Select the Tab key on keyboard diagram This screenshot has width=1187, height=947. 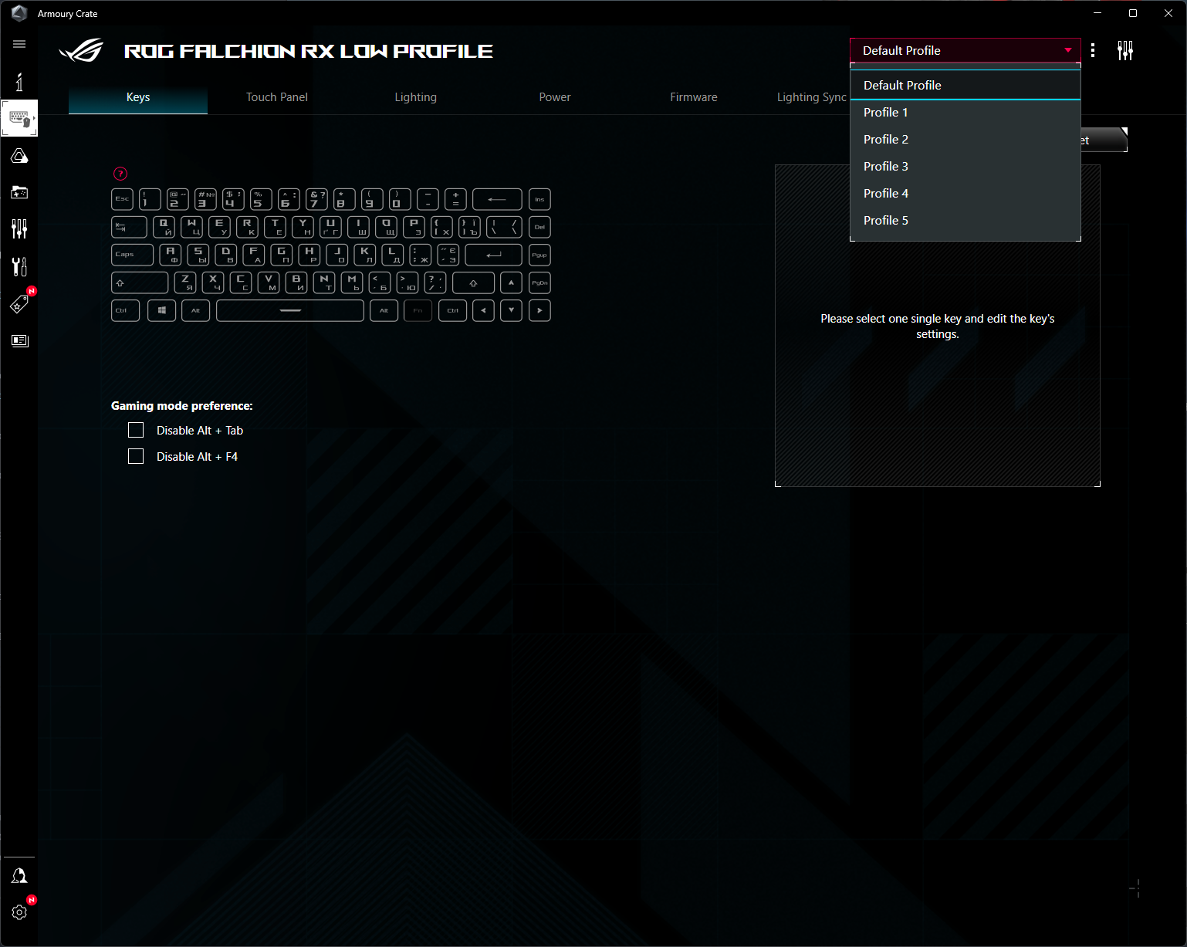click(x=129, y=227)
